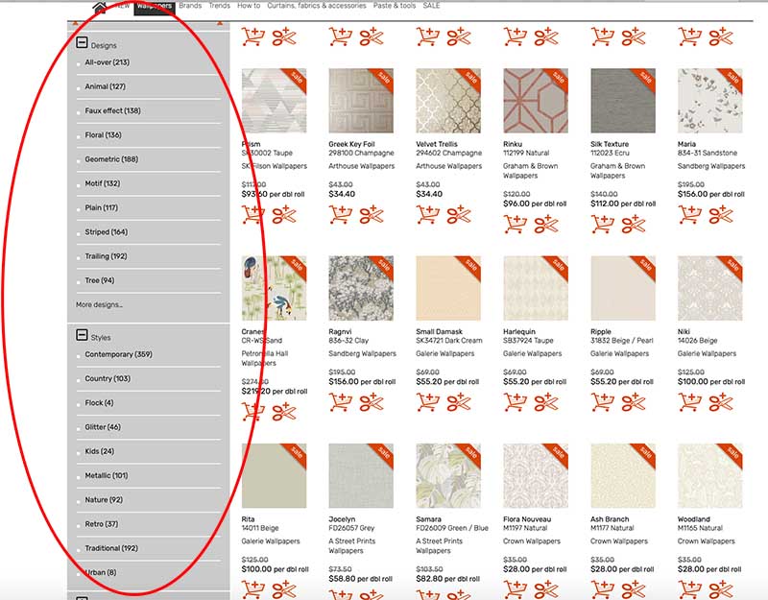Add Ripple Beige / Pearl to cart

point(602,402)
